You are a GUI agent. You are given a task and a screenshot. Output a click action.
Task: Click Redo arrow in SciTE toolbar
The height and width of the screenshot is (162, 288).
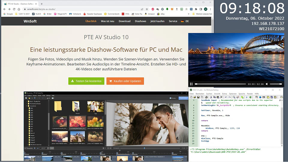click(229, 97)
